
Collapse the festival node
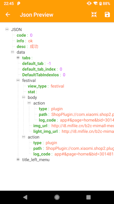coord(18,80)
